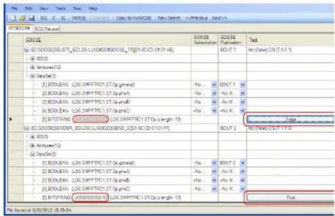335x216 pixels.
Task: Open Publication dropdown for RELG70 Op.phsA row
Action: (x=242, y=93)
